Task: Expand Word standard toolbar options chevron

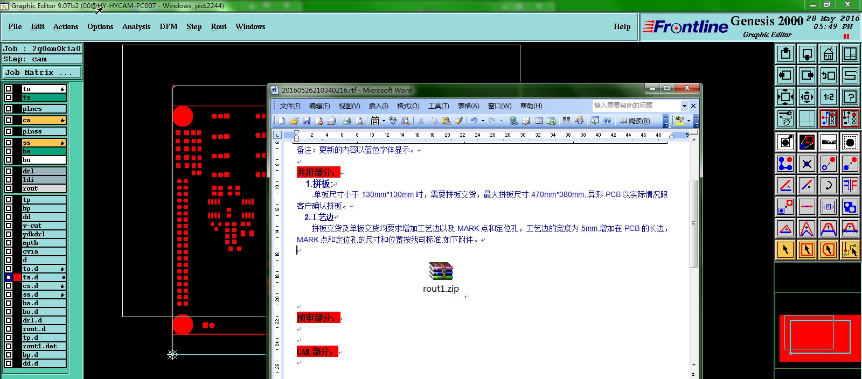Action: (666, 121)
